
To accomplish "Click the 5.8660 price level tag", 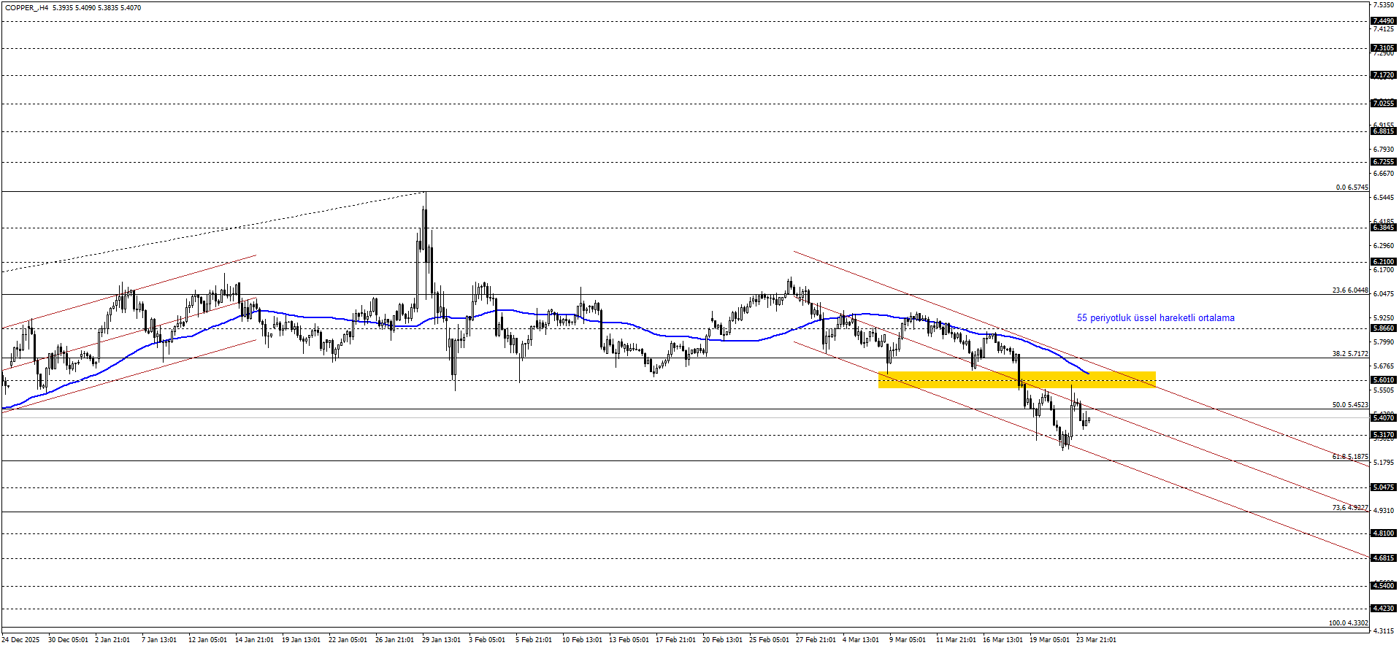I will point(1384,329).
